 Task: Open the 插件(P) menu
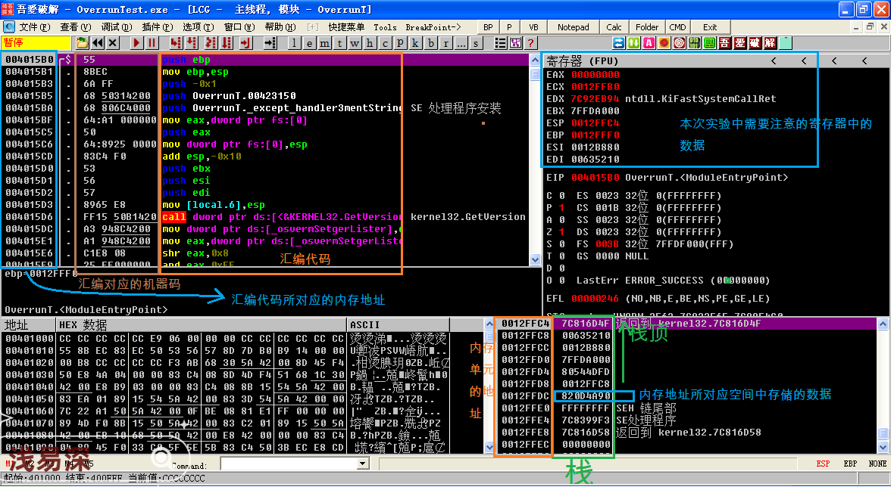(x=158, y=27)
